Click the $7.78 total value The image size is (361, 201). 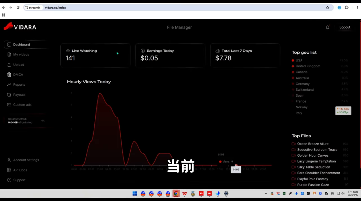point(223,58)
